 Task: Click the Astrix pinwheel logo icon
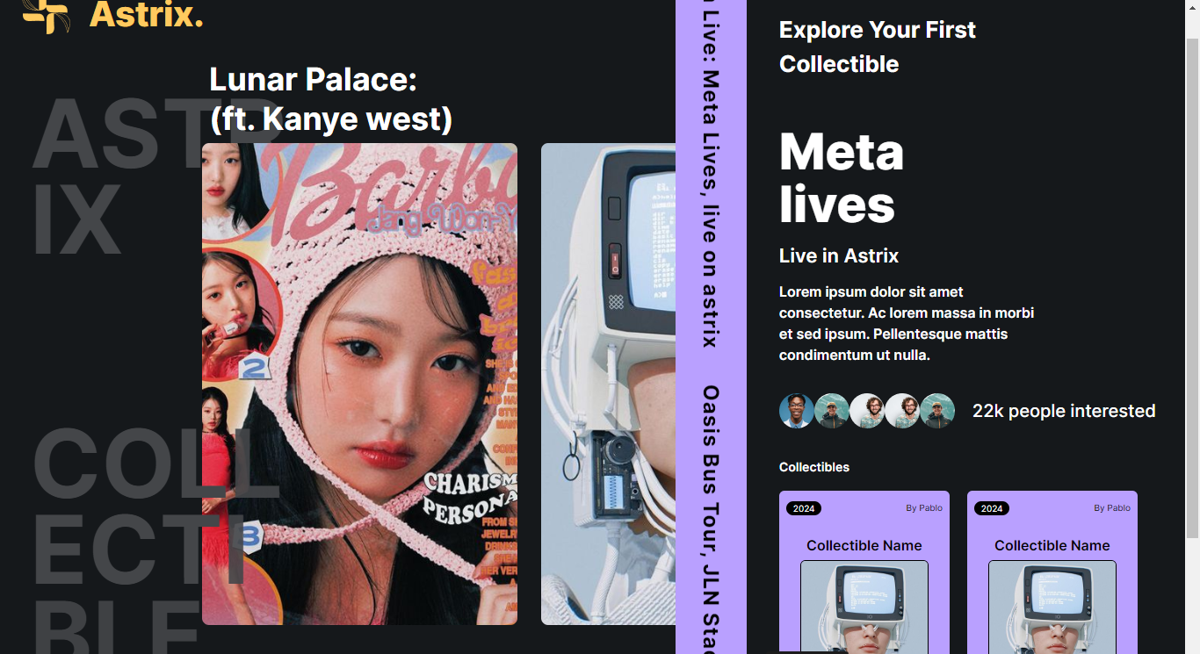pyautogui.click(x=46, y=16)
